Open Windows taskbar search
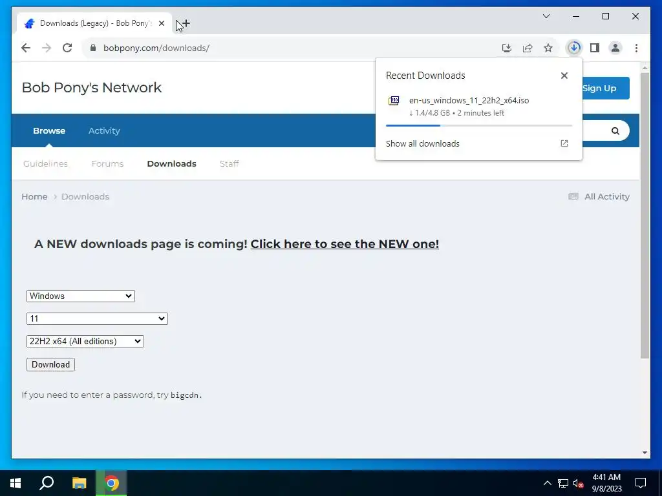Screen dimensions: 662x496 47,483
